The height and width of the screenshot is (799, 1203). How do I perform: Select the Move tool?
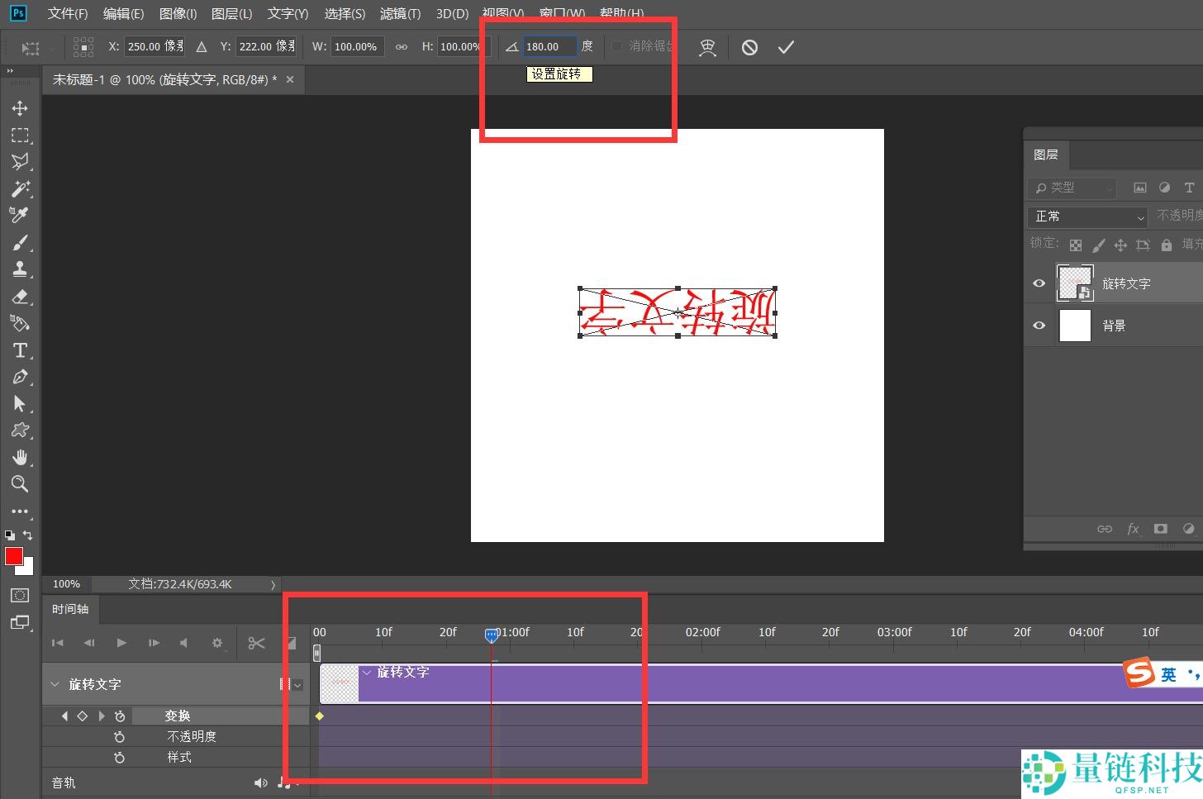[x=20, y=108]
